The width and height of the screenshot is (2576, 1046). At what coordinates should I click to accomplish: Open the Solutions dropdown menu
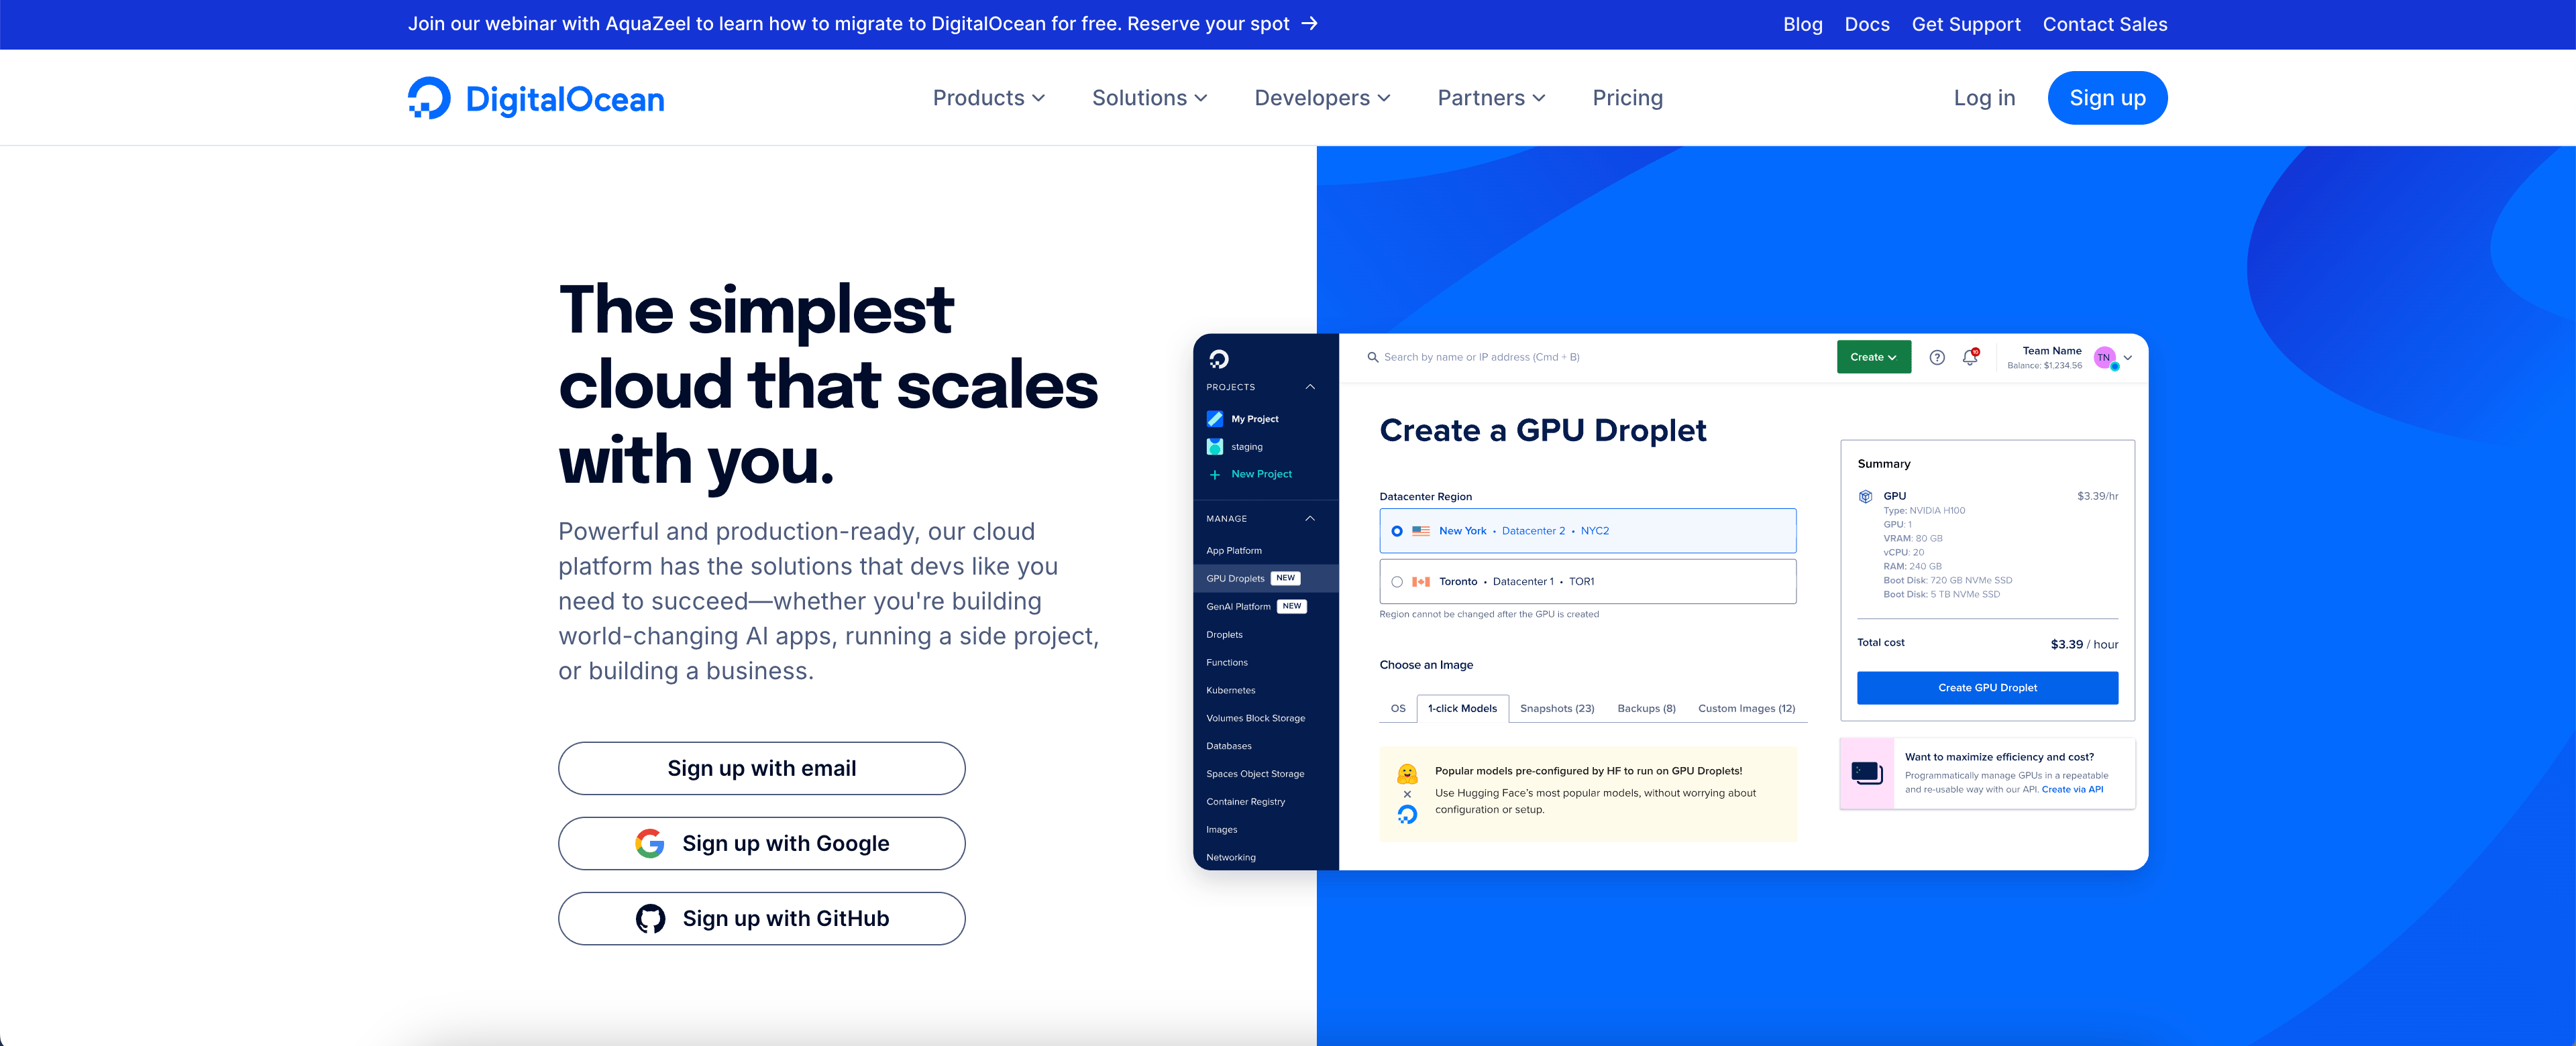coord(1150,98)
